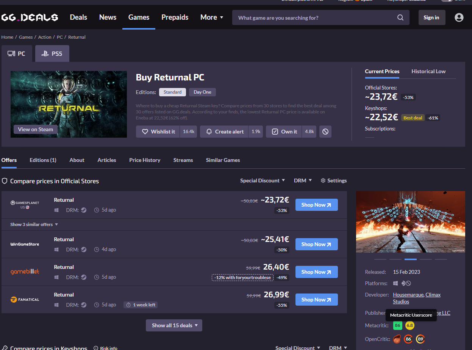472x350 pixels.
Task: Click the gameplay screenshot in sidebar
Action: (x=411, y=222)
